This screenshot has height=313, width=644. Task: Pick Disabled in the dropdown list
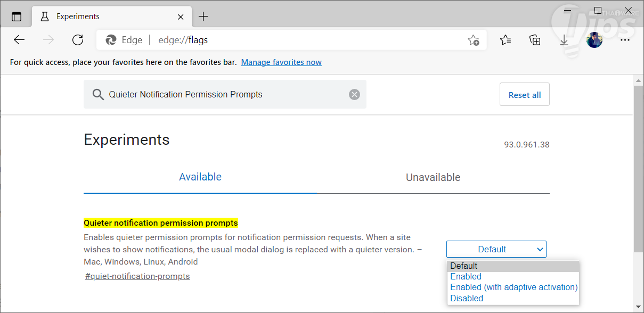467,298
